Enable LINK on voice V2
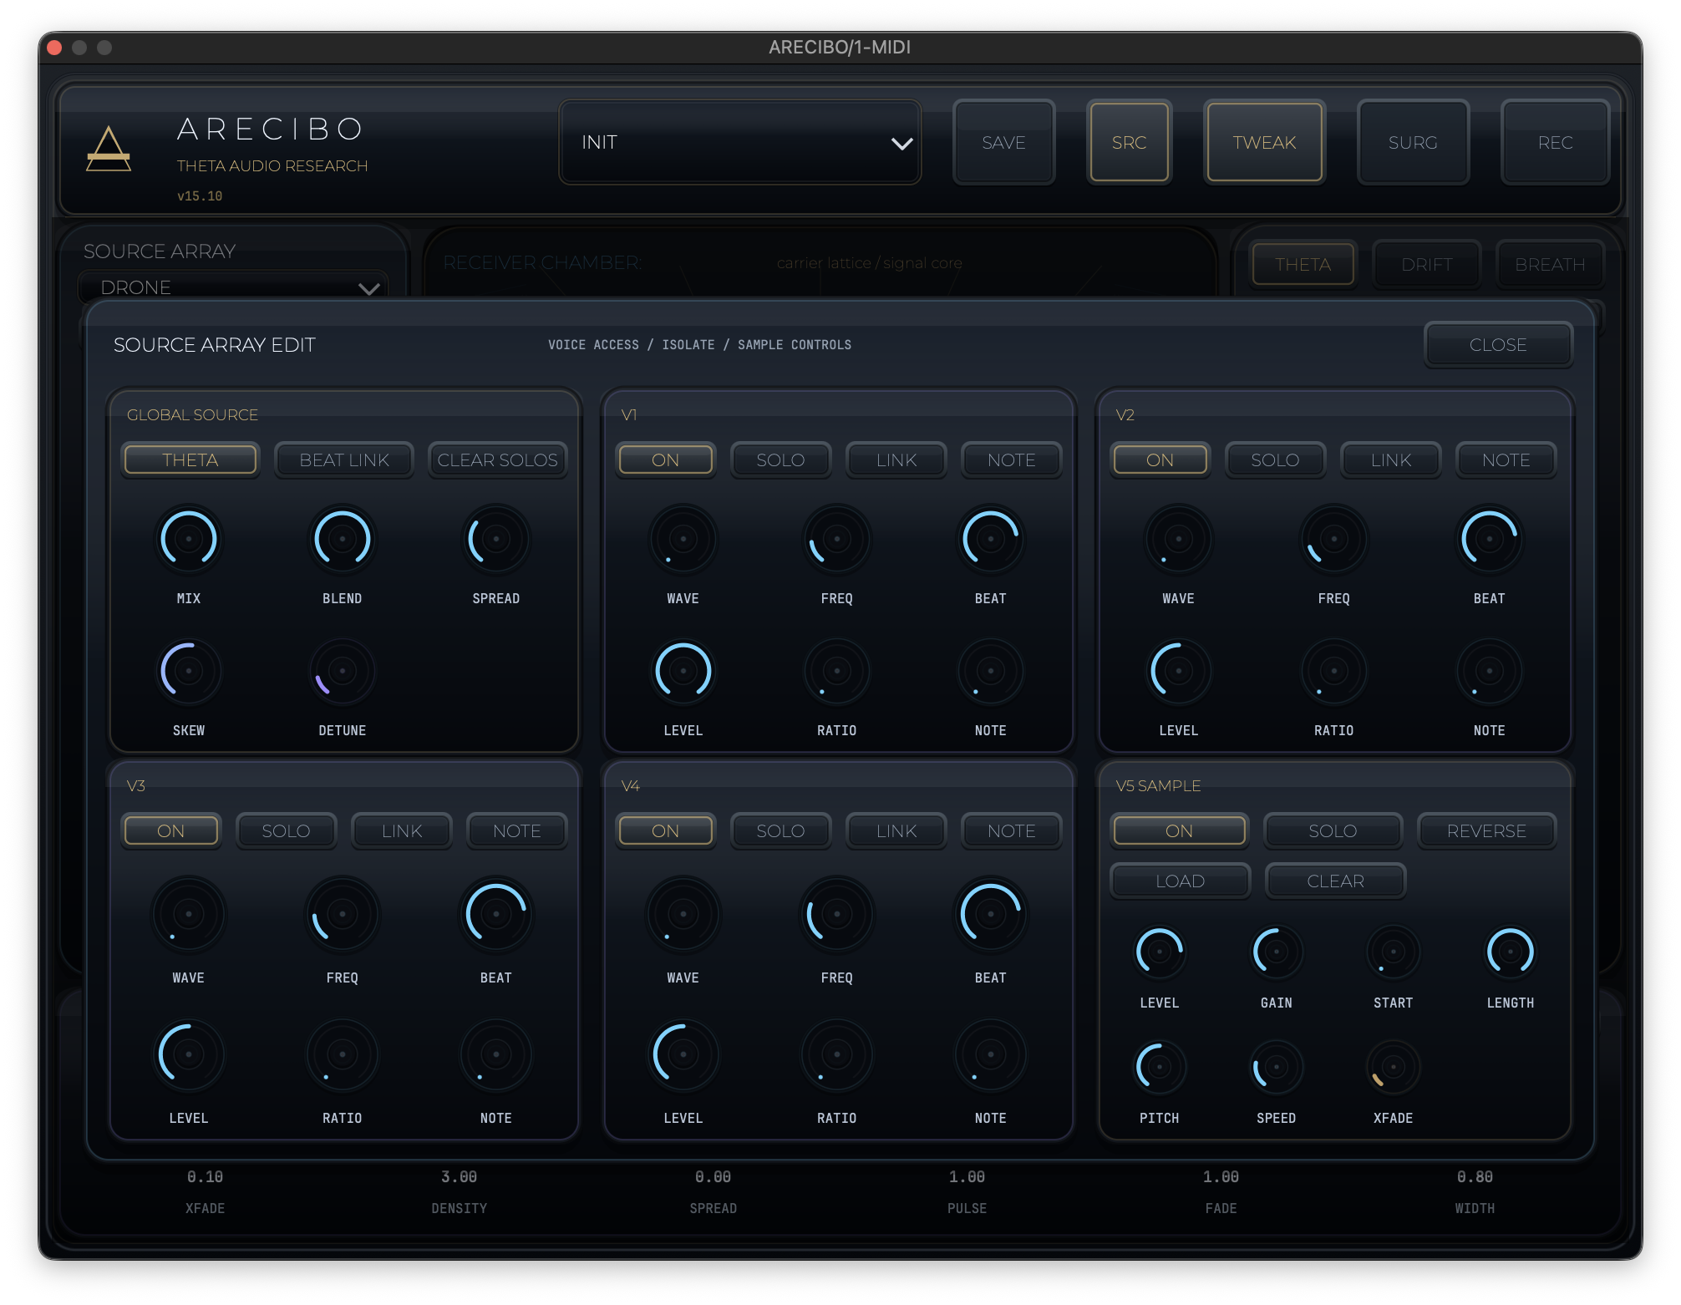Viewport: 1681px width, 1305px height. point(1391,460)
